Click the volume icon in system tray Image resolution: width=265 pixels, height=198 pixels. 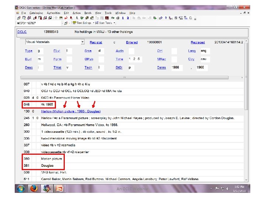tap(228, 189)
